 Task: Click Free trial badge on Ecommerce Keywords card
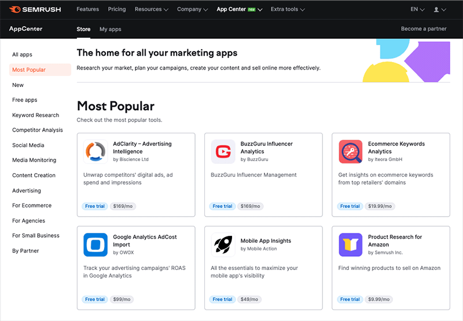pyautogui.click(x=350, y=206)
